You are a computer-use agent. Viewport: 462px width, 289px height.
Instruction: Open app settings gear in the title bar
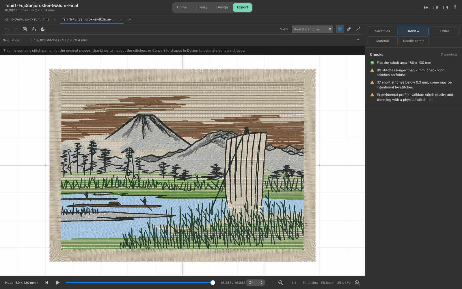click(426, 8)
